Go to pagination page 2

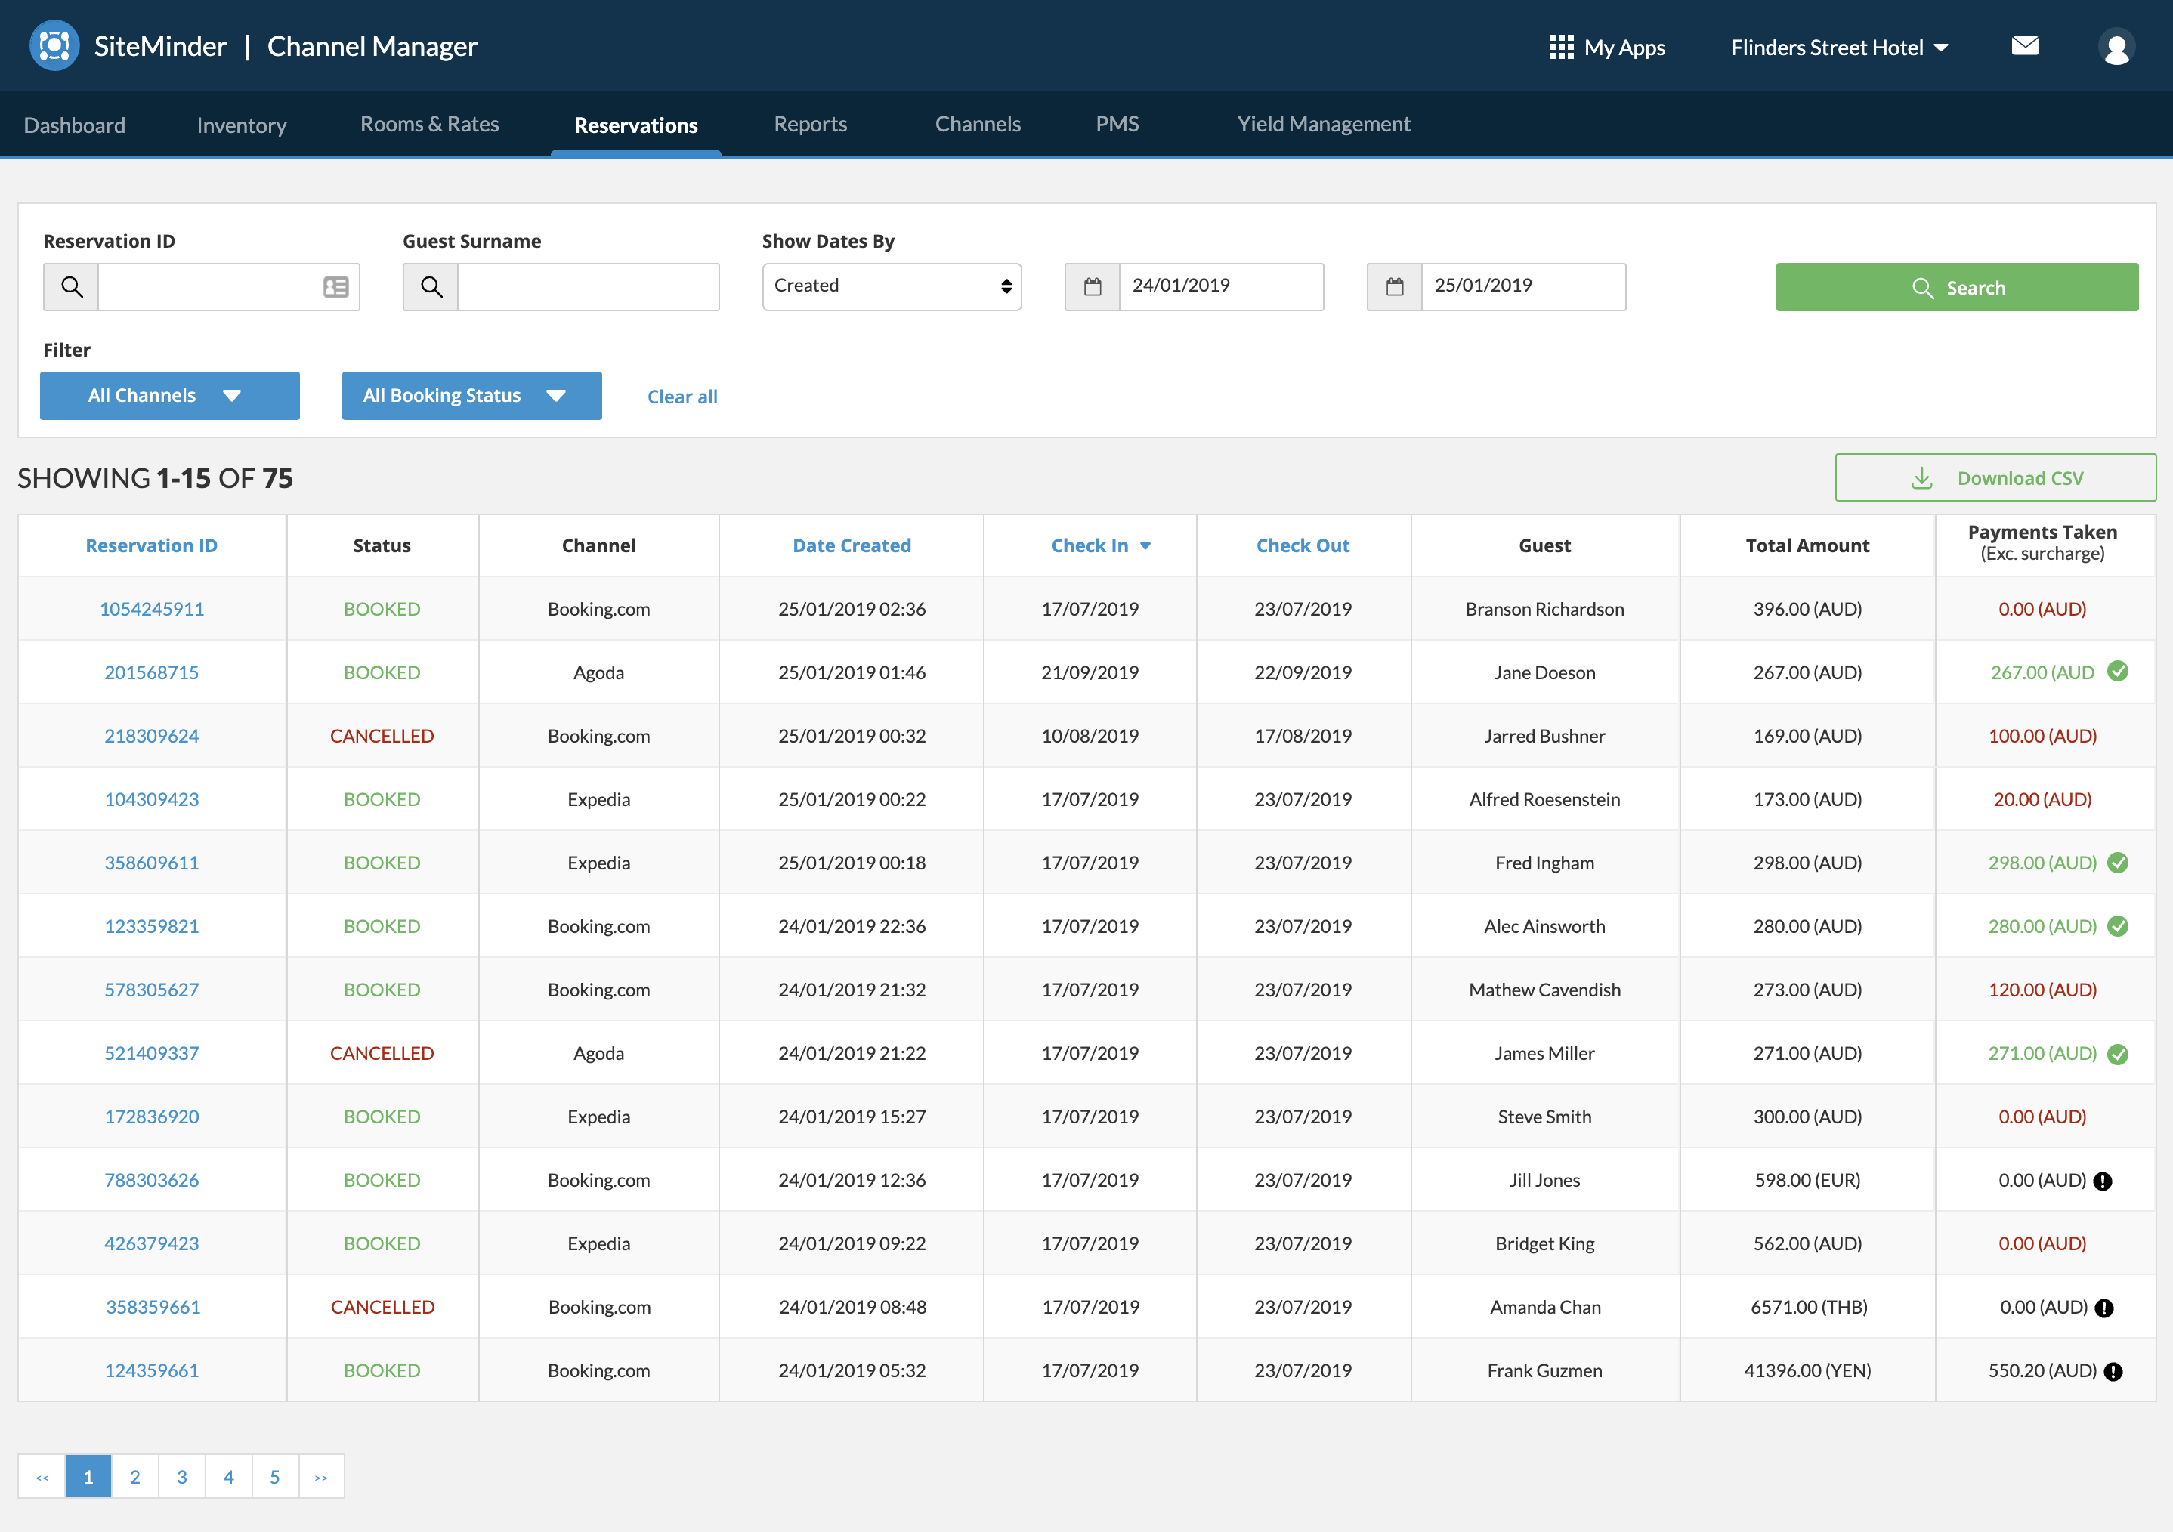coord(134,1476)
